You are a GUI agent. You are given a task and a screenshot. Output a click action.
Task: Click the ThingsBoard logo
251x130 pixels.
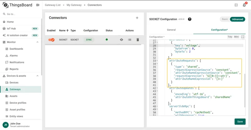(x=17, y=5)
